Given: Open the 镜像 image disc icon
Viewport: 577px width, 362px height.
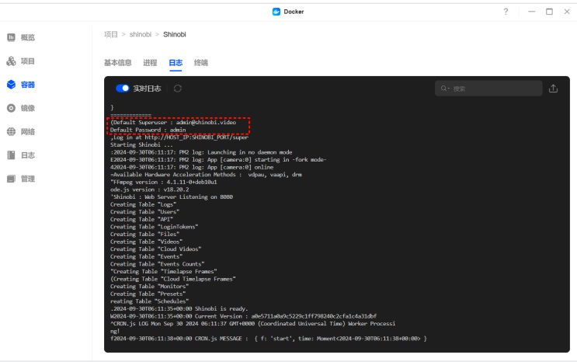Looking at the screenshot, I should [x=12, y=108].
